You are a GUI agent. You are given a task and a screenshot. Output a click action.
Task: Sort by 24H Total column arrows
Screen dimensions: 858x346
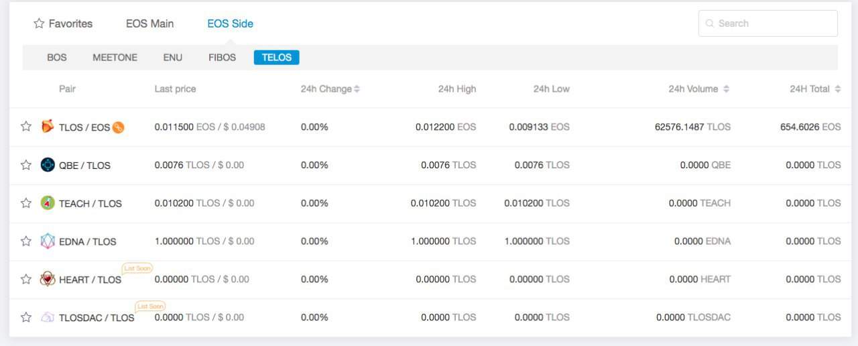(x=837, y=89)
